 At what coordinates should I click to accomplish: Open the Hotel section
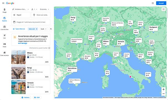[4, 45]
